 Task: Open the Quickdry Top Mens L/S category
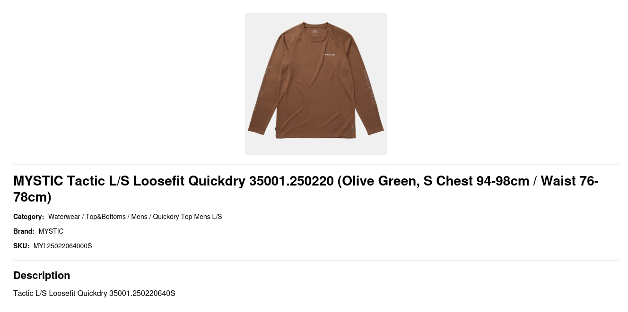point(187,217)
